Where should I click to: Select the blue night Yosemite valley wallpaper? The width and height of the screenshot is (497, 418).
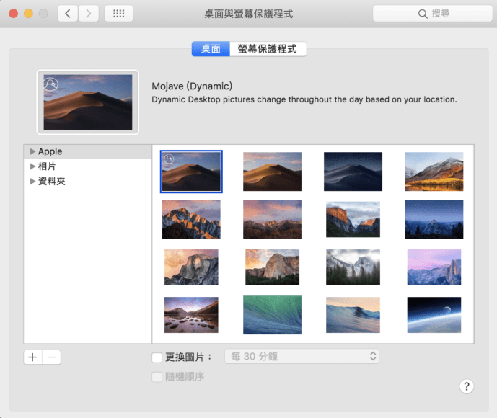[x=434, y=219]
